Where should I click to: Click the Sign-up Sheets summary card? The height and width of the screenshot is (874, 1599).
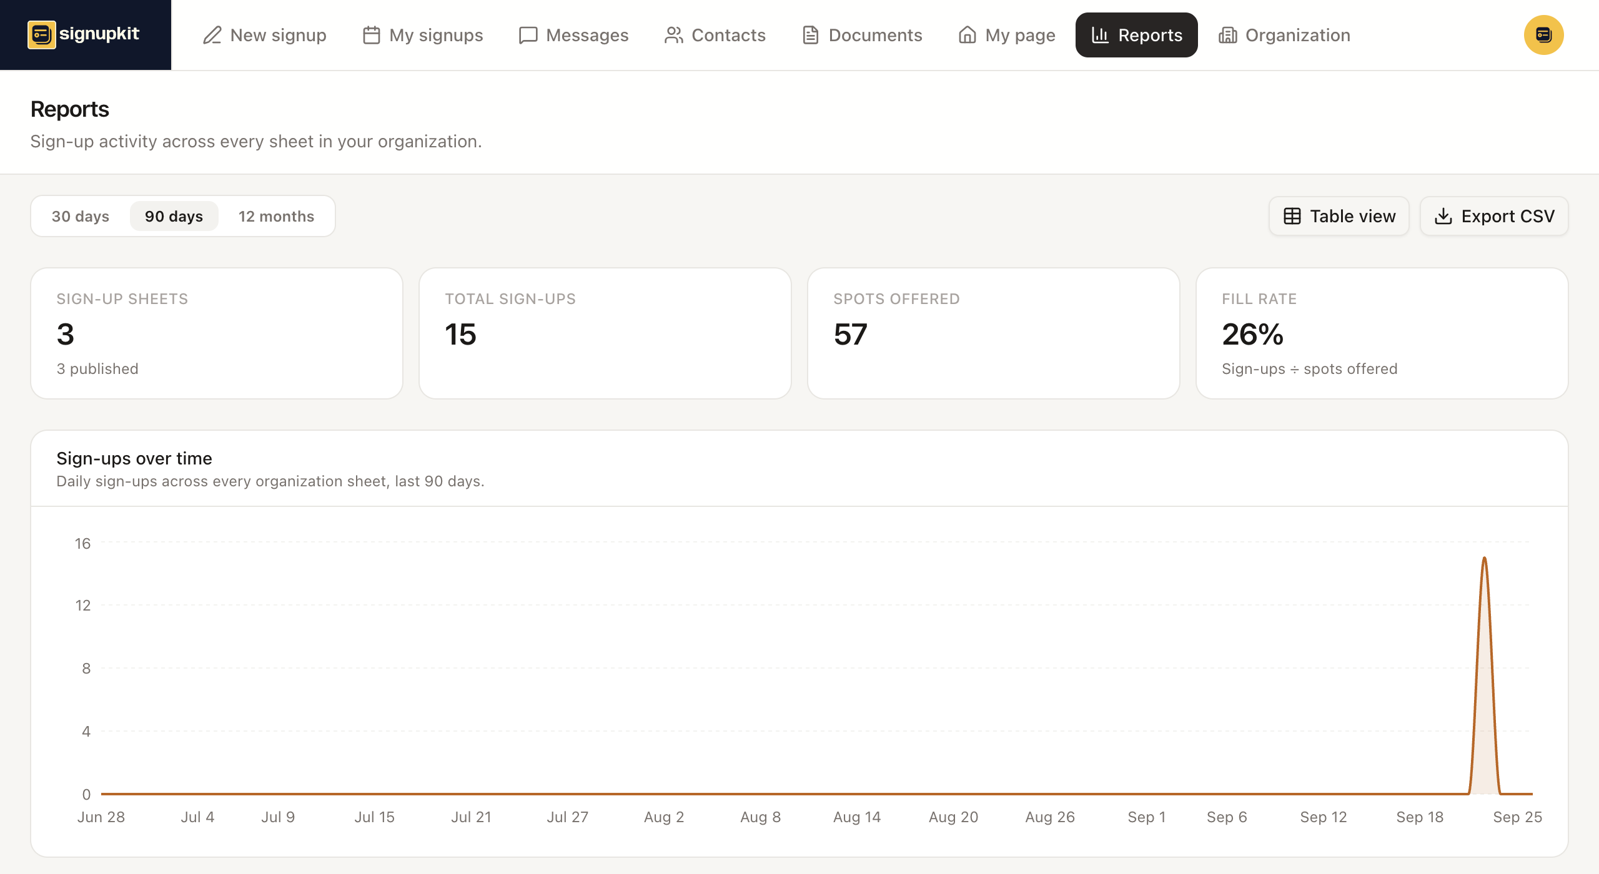click(217, 333)
